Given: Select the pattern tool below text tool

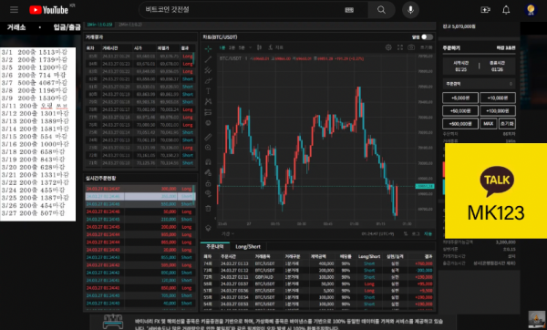Looking at the screenshot, I should click(208, 101).
